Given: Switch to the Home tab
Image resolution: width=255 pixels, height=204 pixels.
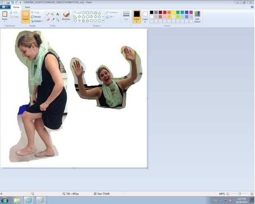Looking at the screenshot, I should [16, 7].
